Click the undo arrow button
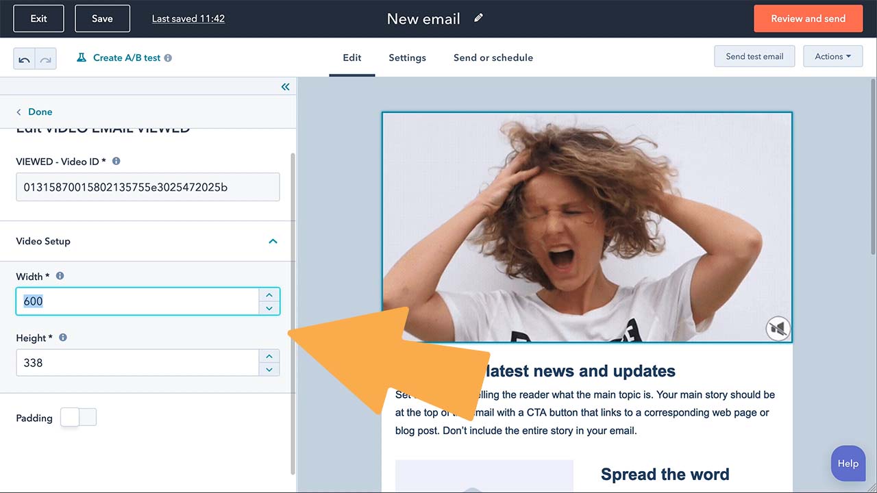Screen dimensions: 877x493 tap(25, 58)
